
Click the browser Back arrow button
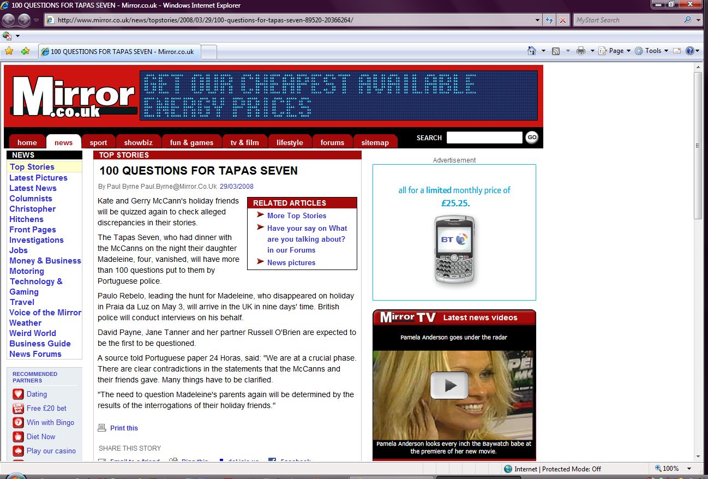(9, 20)
